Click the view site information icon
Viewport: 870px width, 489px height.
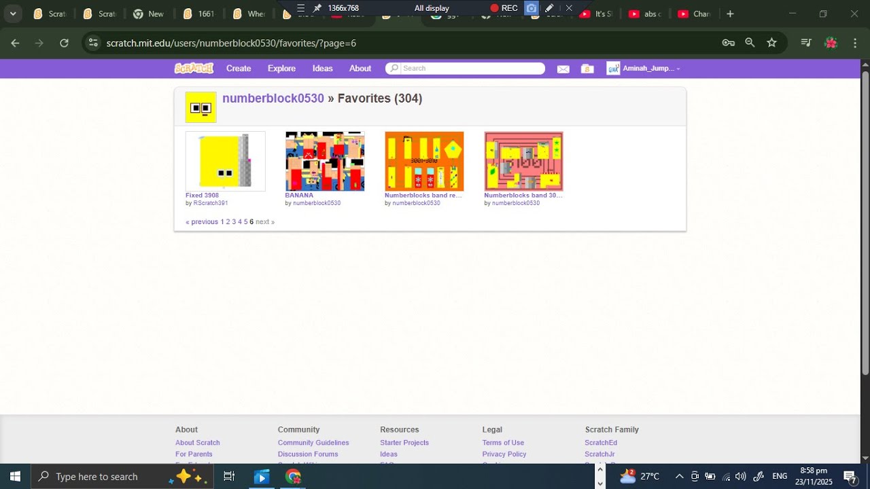click(x=93, y=43)
